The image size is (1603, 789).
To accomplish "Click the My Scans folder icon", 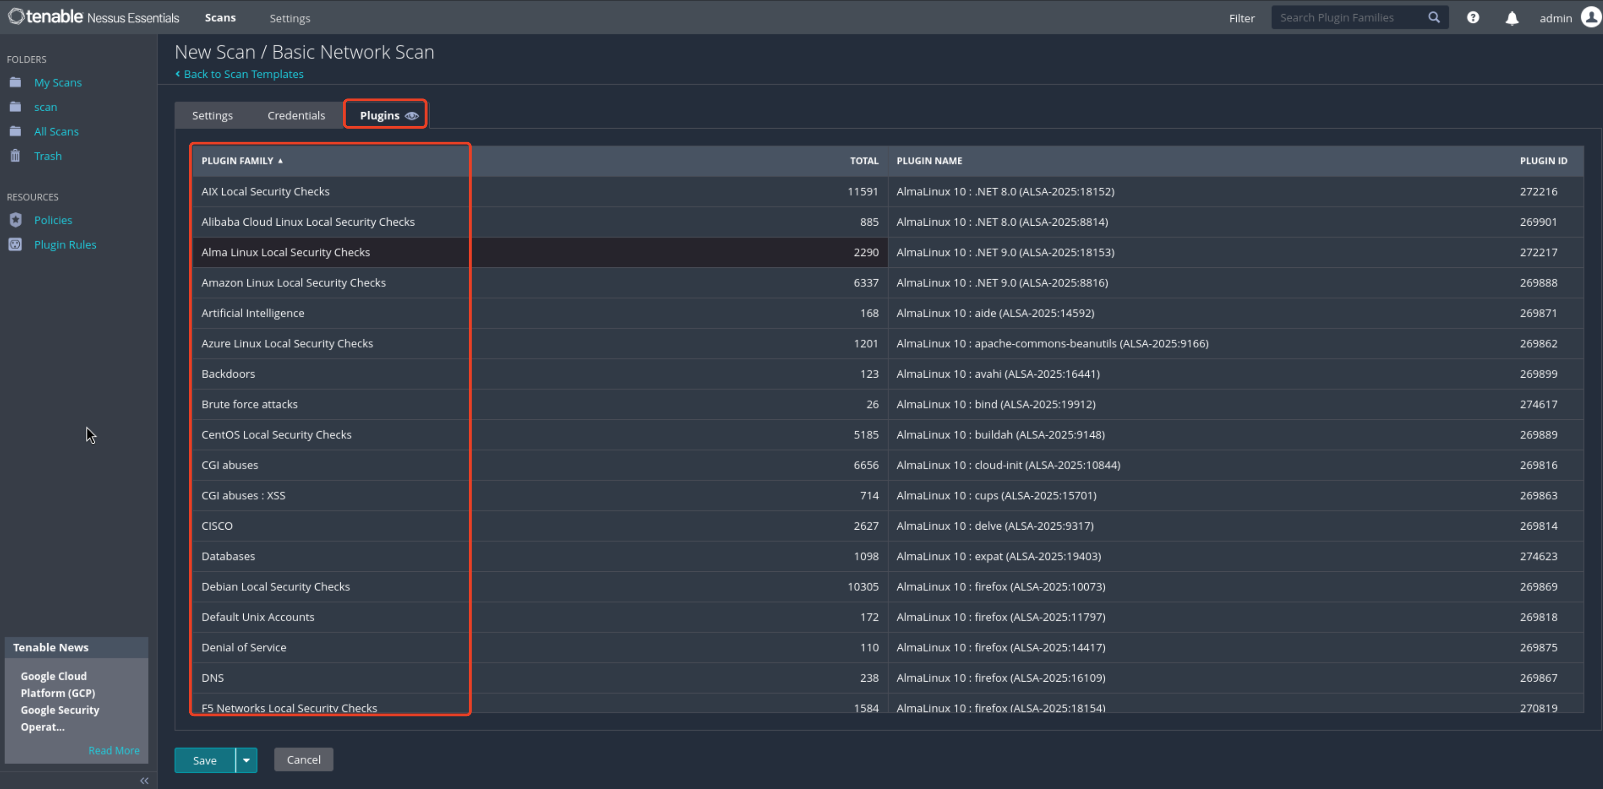I will point(15,82).
